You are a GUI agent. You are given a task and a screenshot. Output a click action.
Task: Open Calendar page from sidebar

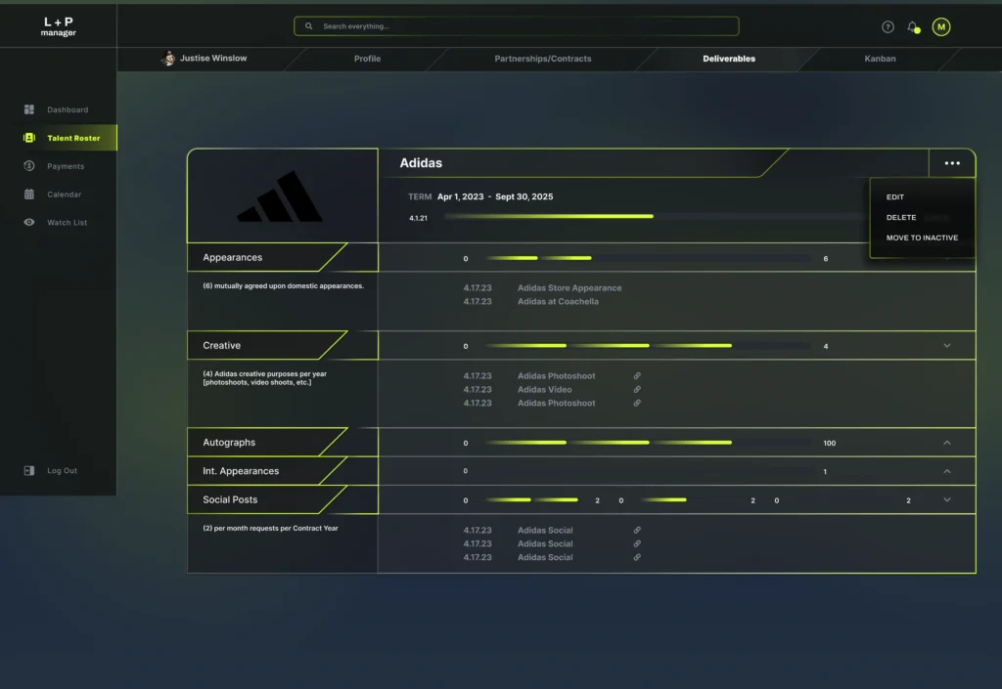point(64,194)
